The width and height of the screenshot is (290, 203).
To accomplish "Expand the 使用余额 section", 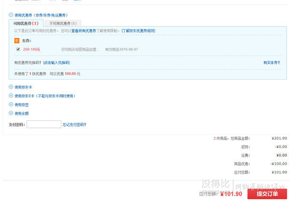I will tap(11, 113).
